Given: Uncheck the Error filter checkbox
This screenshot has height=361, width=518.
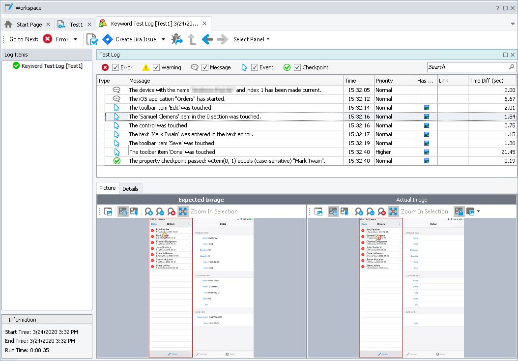Looking at the screenshot, I should [x=115, y=67].
